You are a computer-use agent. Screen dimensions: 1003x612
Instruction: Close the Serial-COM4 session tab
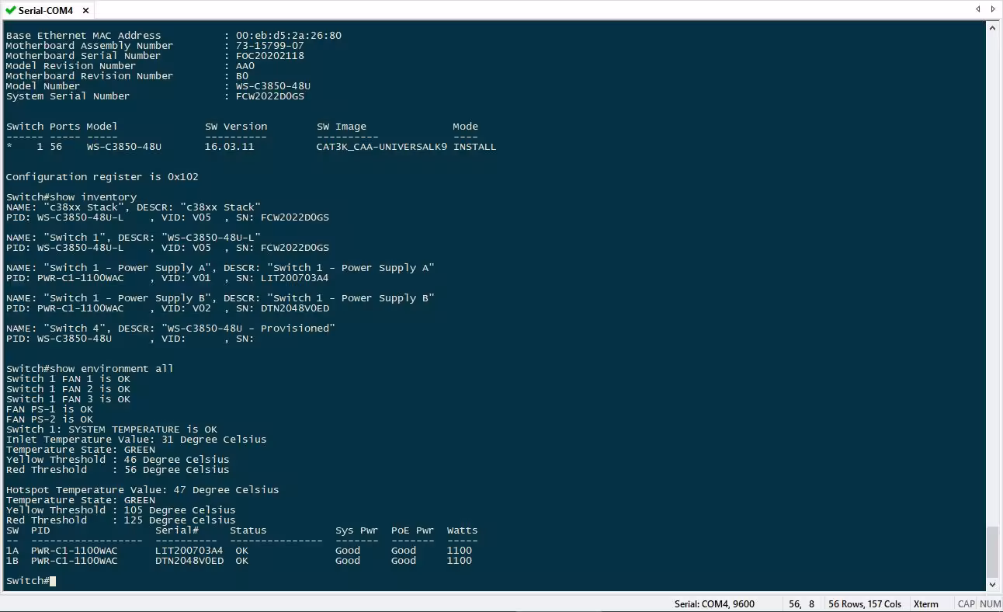coord(85,10)
